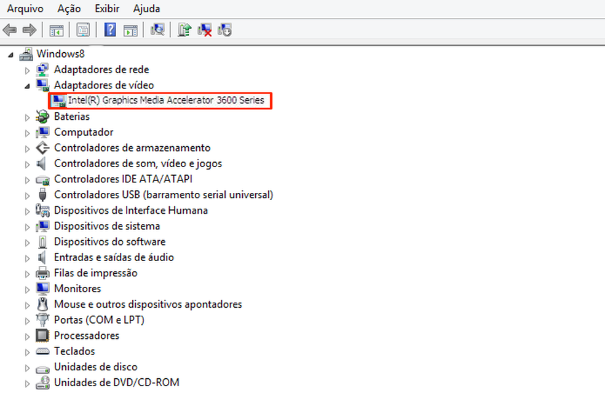The image size is (605, 393).
Task: Expand the Baterias node
Action: pyautogui.click(x=27, y=117)
